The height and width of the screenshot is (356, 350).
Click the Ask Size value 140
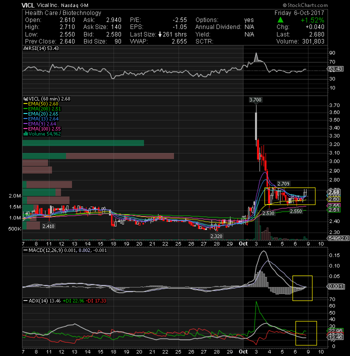click(116, 27)
